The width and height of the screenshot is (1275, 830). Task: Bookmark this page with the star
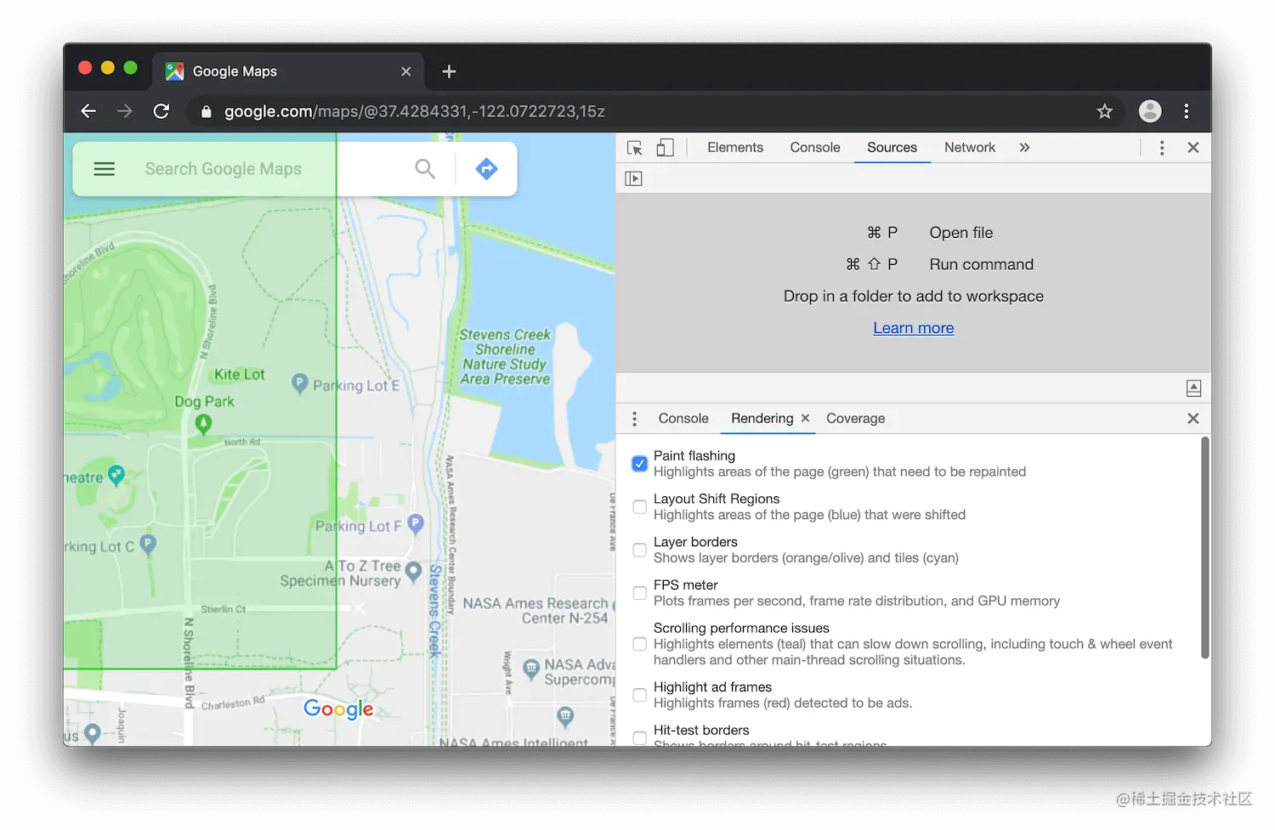(x=1104, y=111)
